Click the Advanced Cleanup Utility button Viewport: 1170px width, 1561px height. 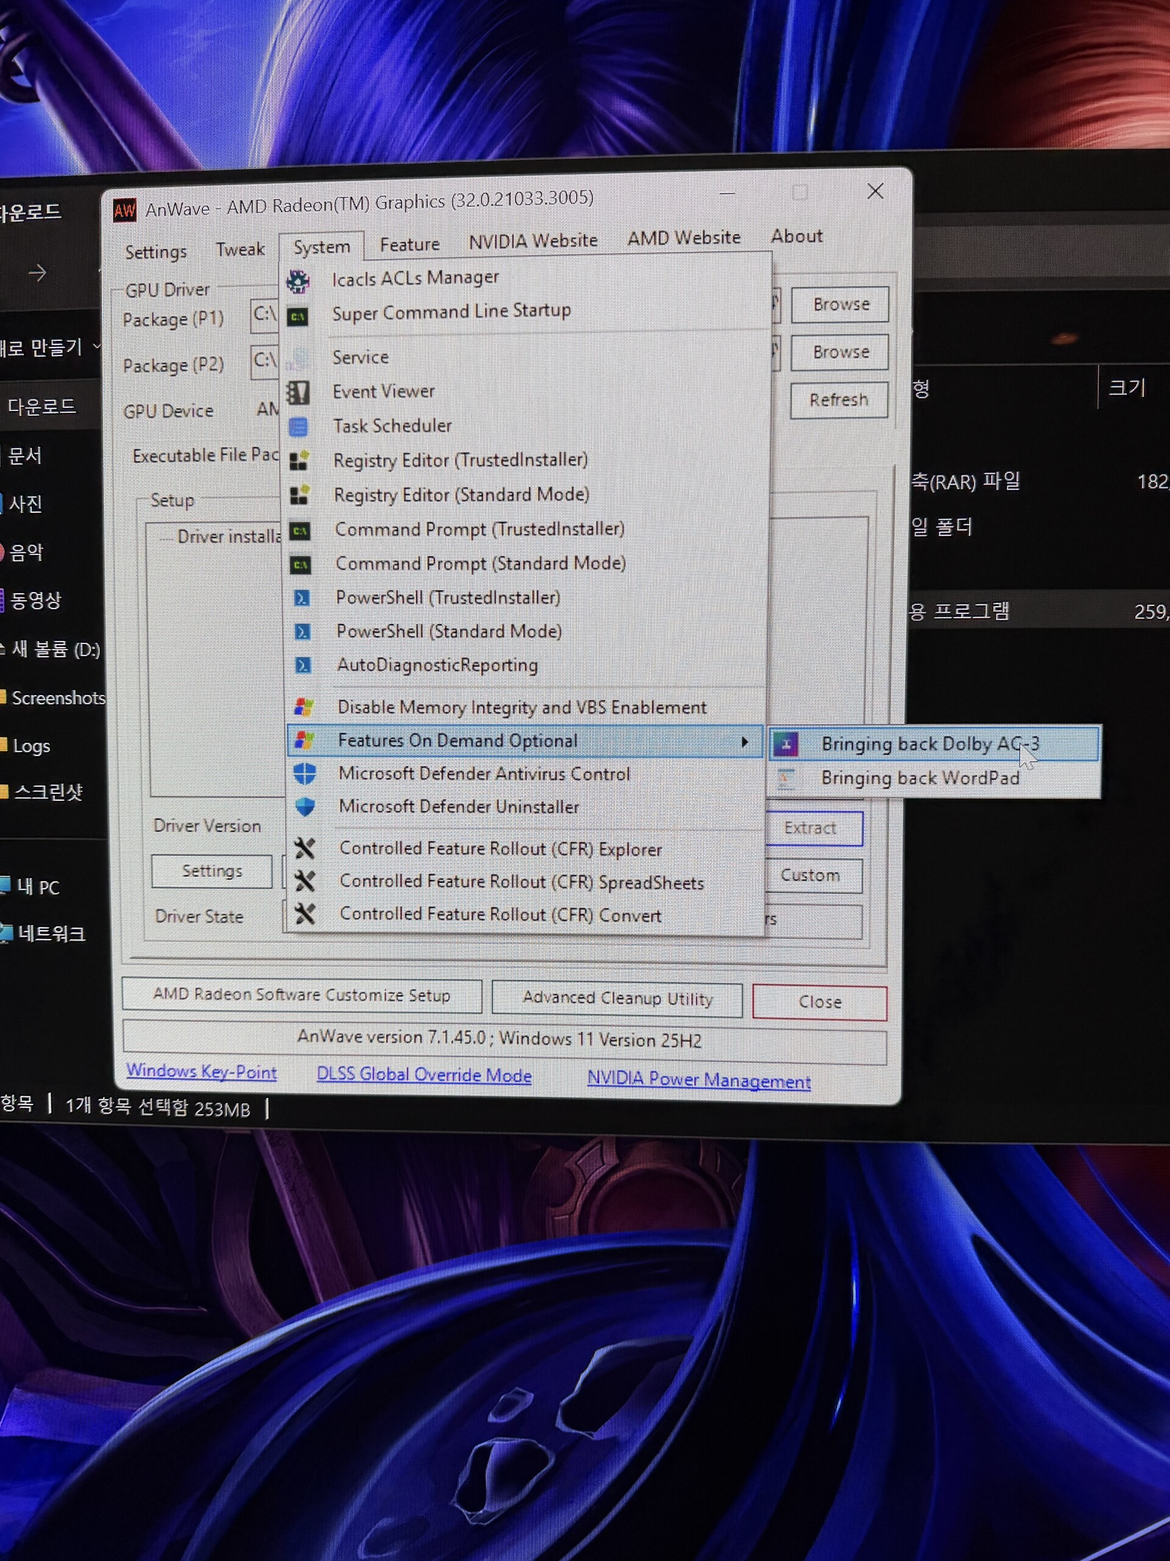[x=617, y=999]
